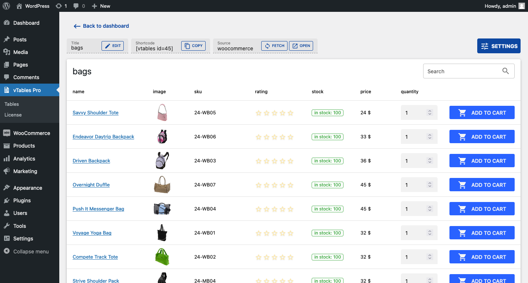Open Savvy Shoulder Tote product link
Viewport: 528px width, 283px height.
pos(96,113)
